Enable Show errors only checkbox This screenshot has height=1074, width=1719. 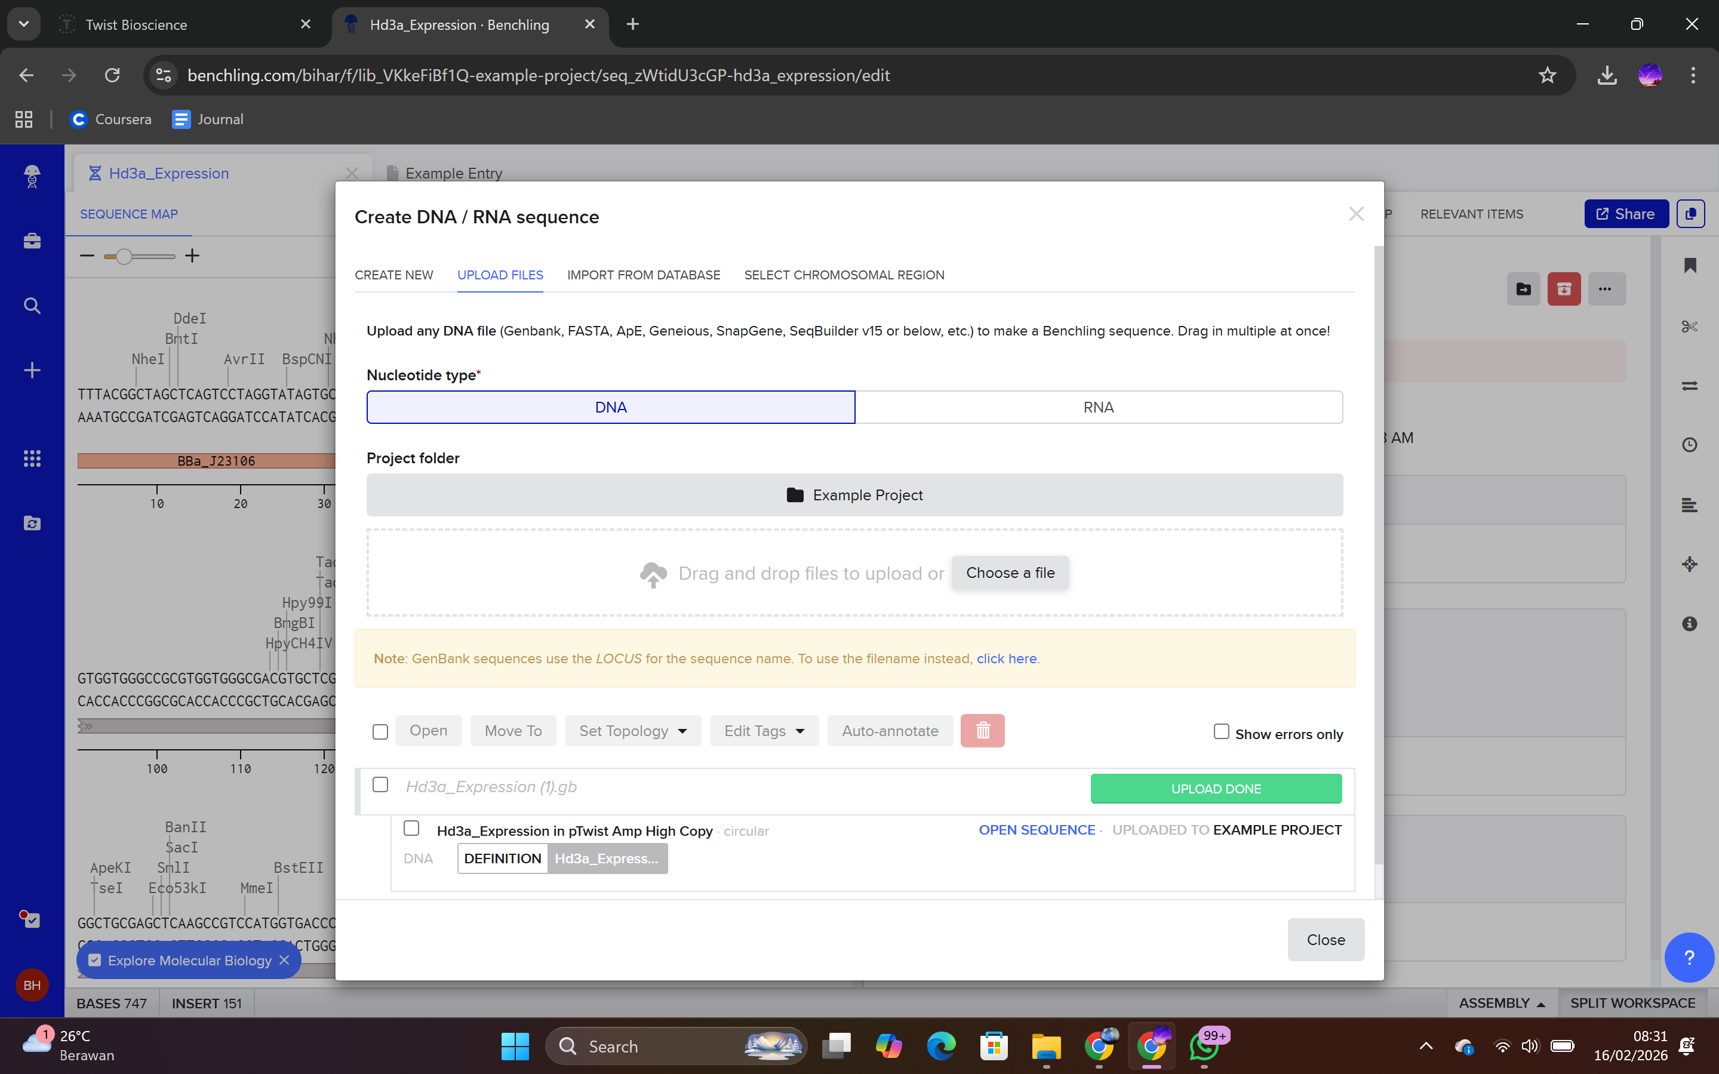coord(1221,732)
